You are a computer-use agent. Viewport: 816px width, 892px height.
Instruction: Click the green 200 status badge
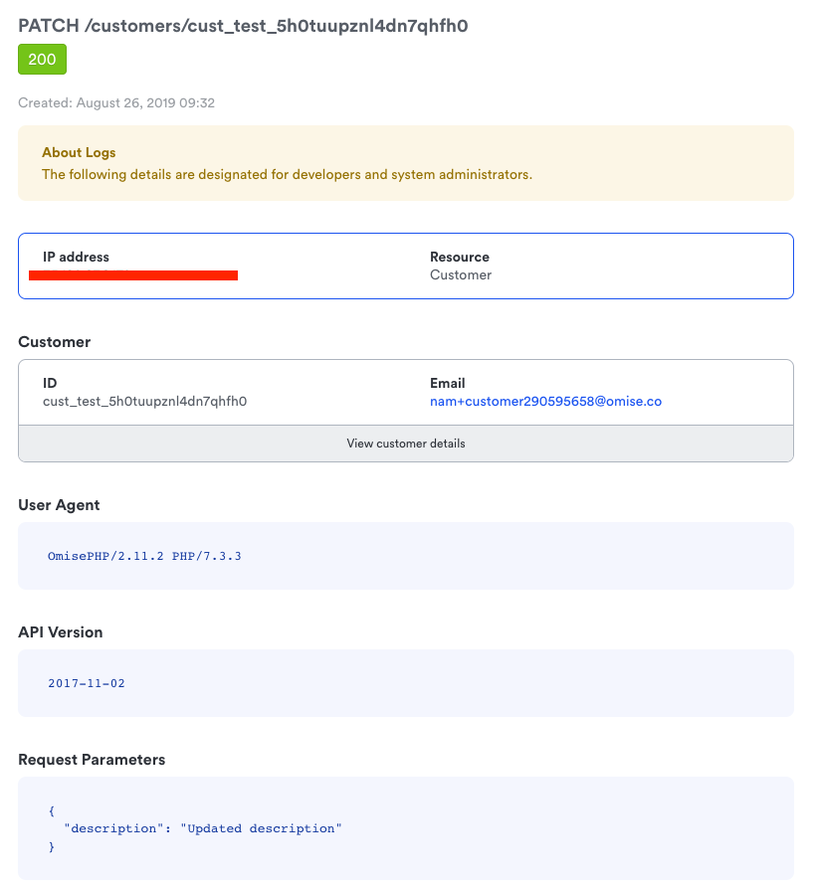point(42,59)
